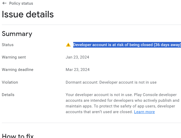Open the Learn more link
This screenshot has width=181, height=138.
click(x=144, y=112)
